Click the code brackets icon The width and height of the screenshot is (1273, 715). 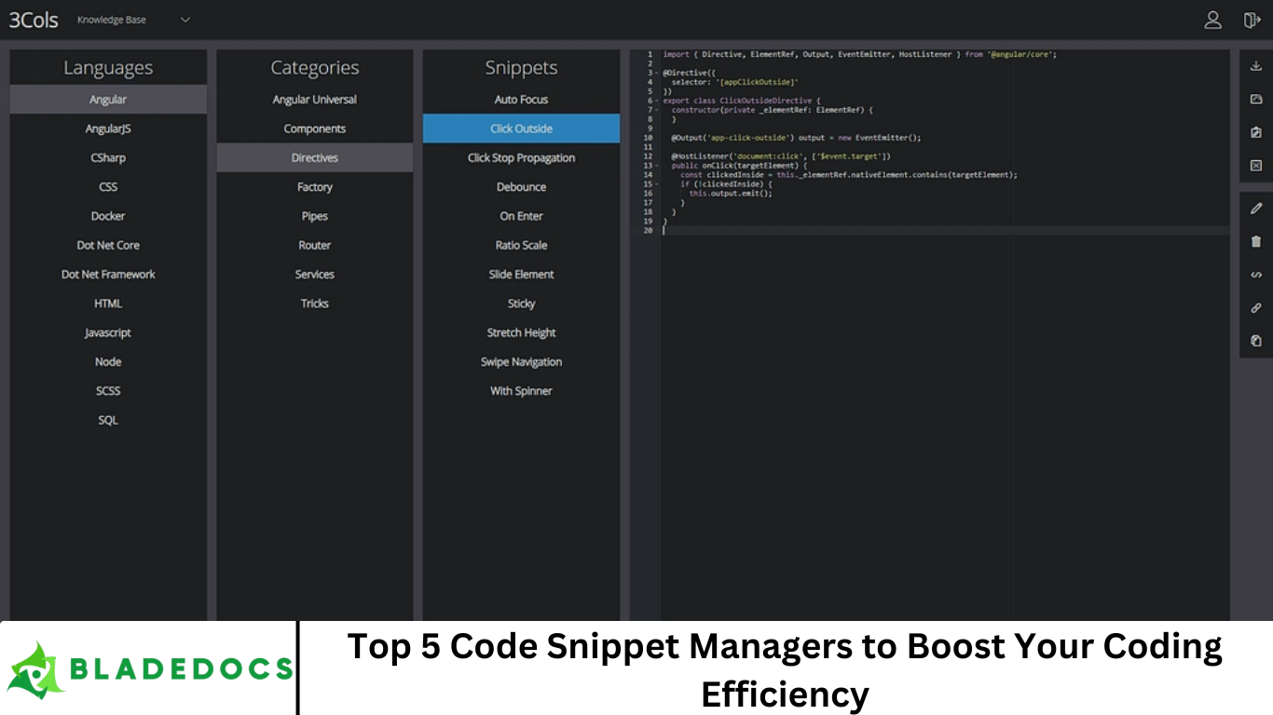pyautogui.click(x=1255, y=275)
